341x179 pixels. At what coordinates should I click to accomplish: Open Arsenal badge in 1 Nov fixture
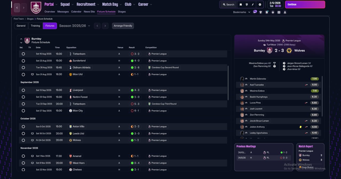coord(71,156)
